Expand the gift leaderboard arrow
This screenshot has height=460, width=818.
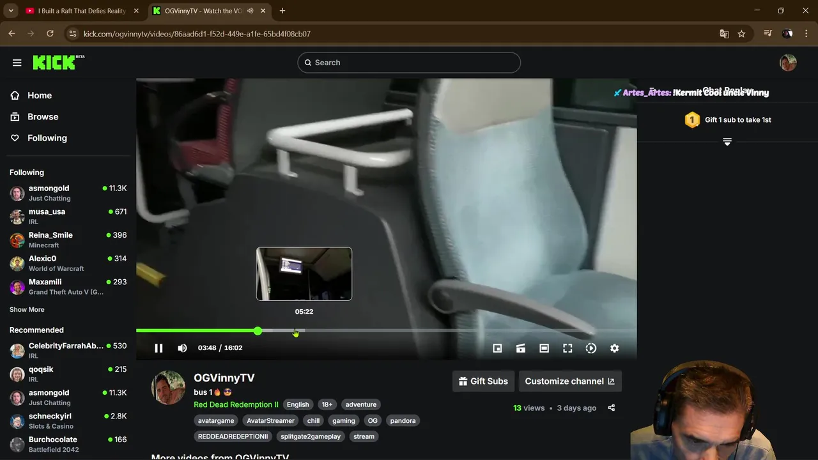(727, 141)
